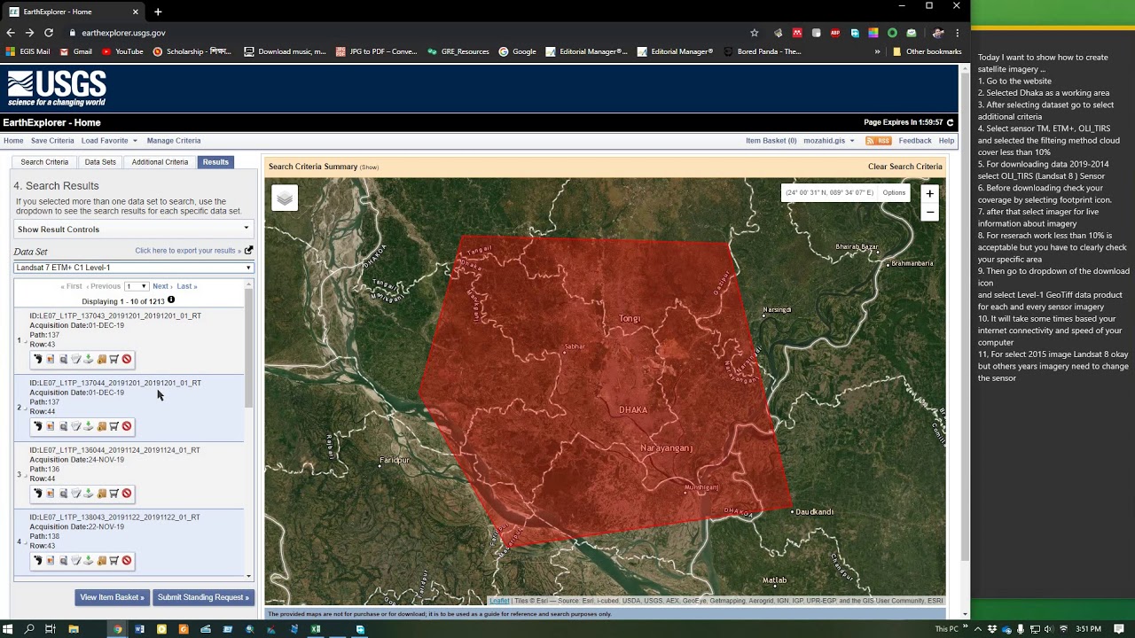Jump to the Last results page
The image size is (1135, 638).
[x=186, y=286]
